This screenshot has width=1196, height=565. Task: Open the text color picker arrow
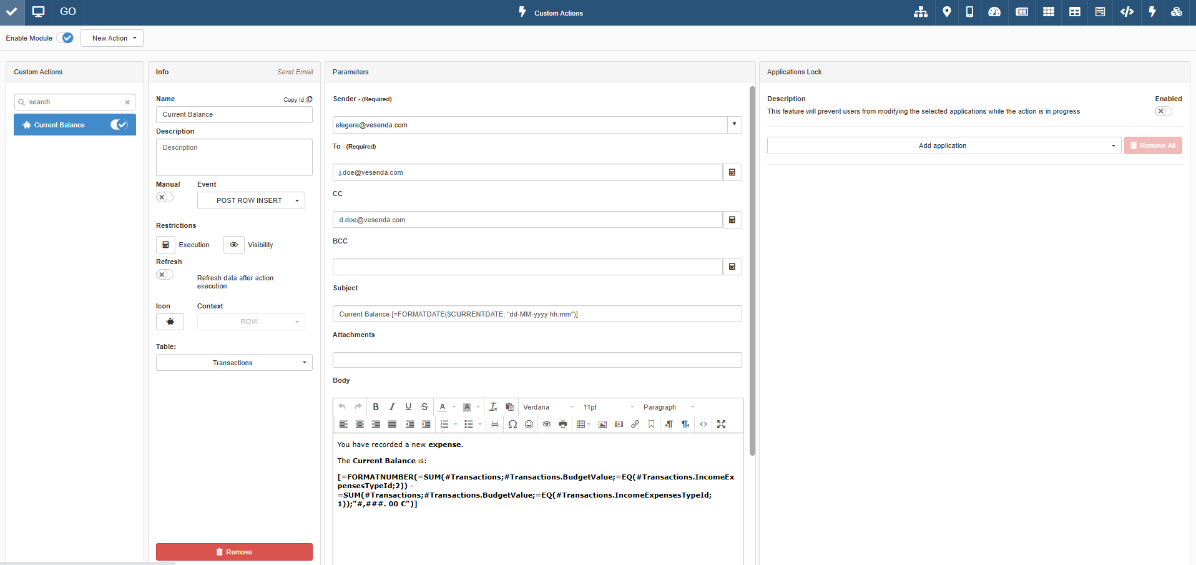(x=454, y=407)
